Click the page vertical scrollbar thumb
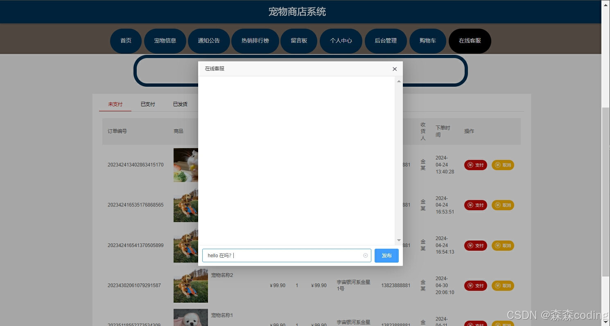610x326 pixels. point(605,192)
